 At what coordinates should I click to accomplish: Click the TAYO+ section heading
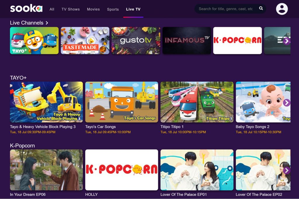coord(18,78)
